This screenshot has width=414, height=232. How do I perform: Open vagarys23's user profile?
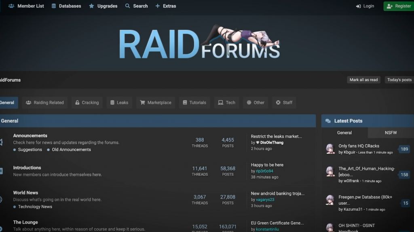[x=265, y=200]
